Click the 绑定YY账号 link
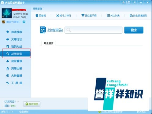Viewport: 152px width, 114px height. (13, 22)
